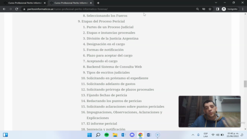The width and height of the screenshot is (247, 139).
Task: Click 'Backend Sistema de Consulta Web'
Action: point(114,67)
